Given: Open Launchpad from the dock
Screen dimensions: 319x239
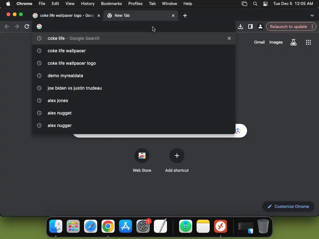Looking at the screenshot, I should click(x=73, y=226).
